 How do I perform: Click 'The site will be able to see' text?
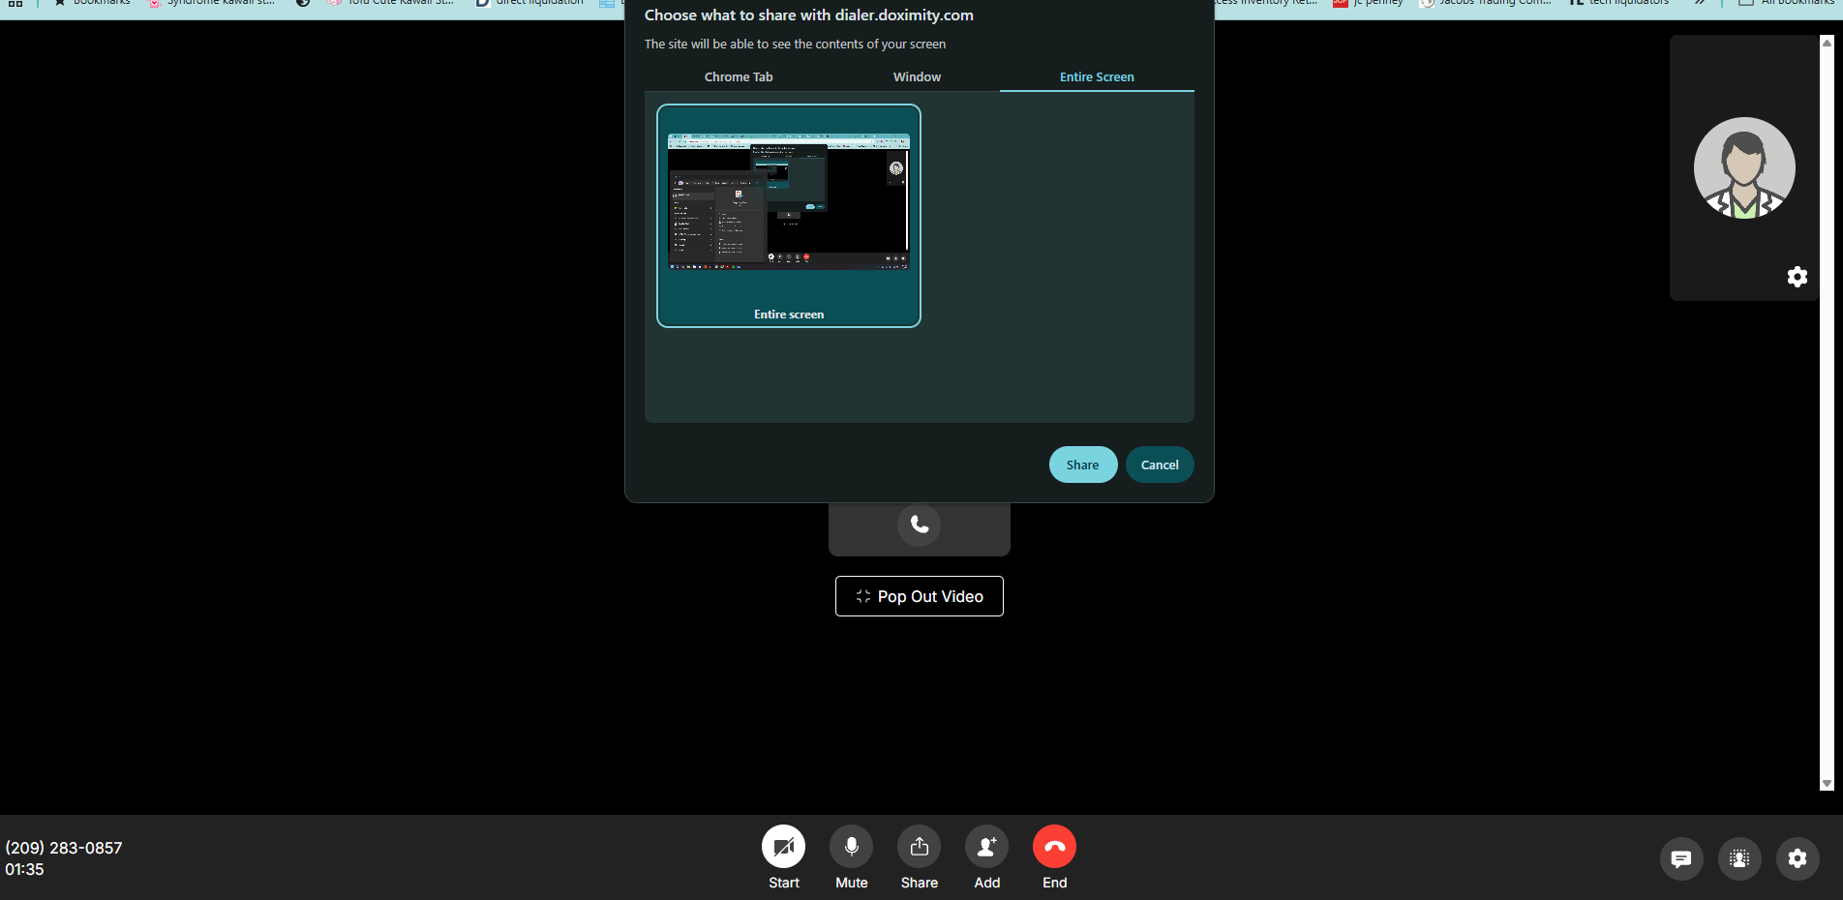(795, 45)
